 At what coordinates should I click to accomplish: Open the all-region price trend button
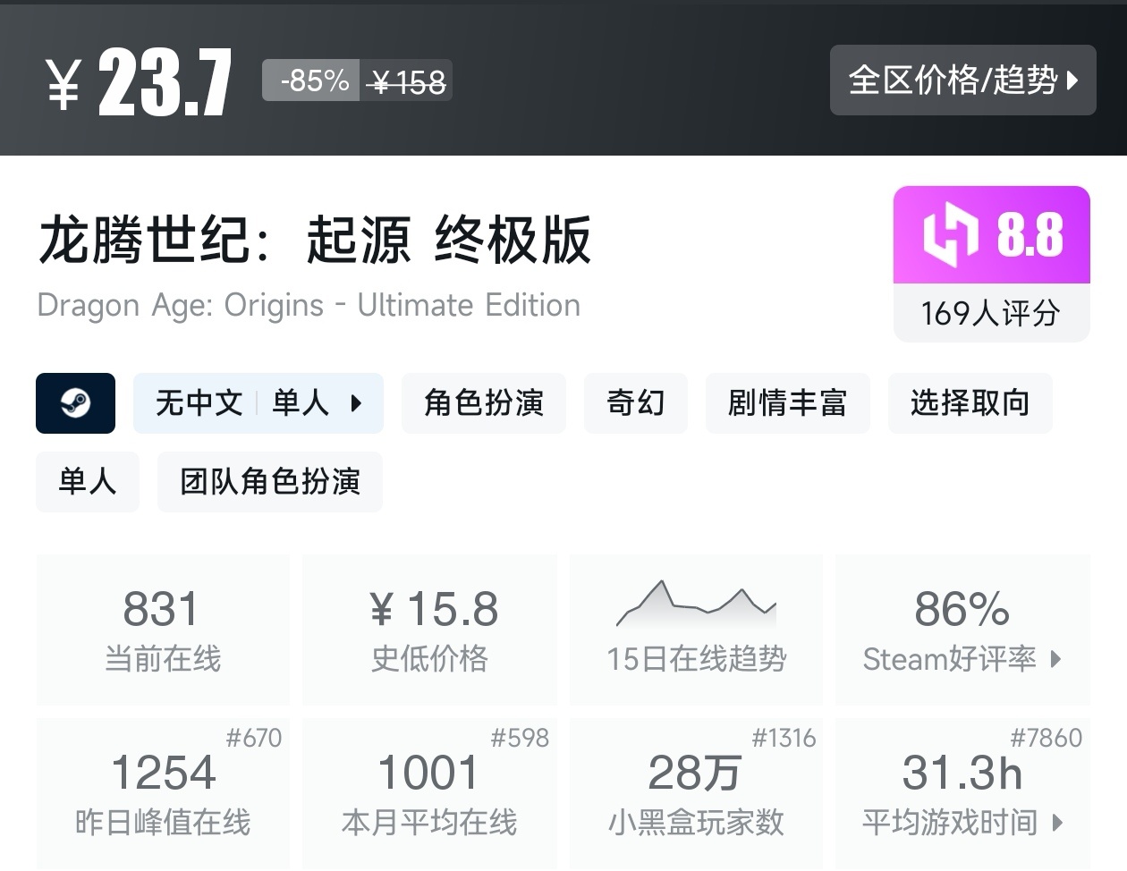point(962,80)
